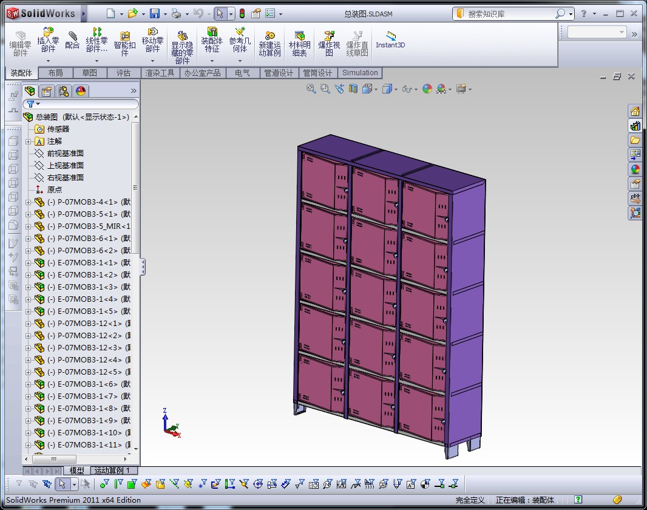
Task: Open Bill of Materials (材料明细表) tool
Action: pos(300,43)
